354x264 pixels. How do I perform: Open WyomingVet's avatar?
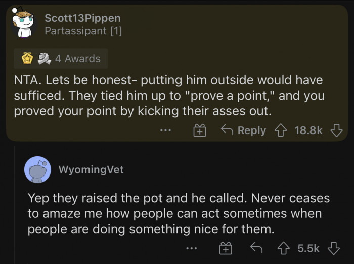point(37,170)
